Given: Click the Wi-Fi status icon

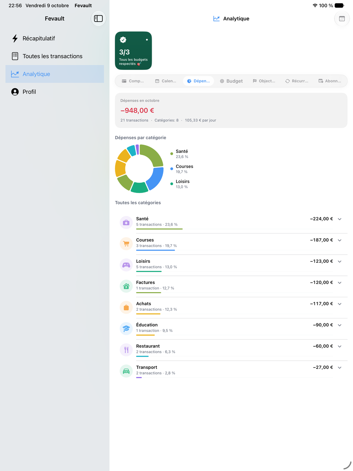Looking at the screenshot, I should (315, 6).
